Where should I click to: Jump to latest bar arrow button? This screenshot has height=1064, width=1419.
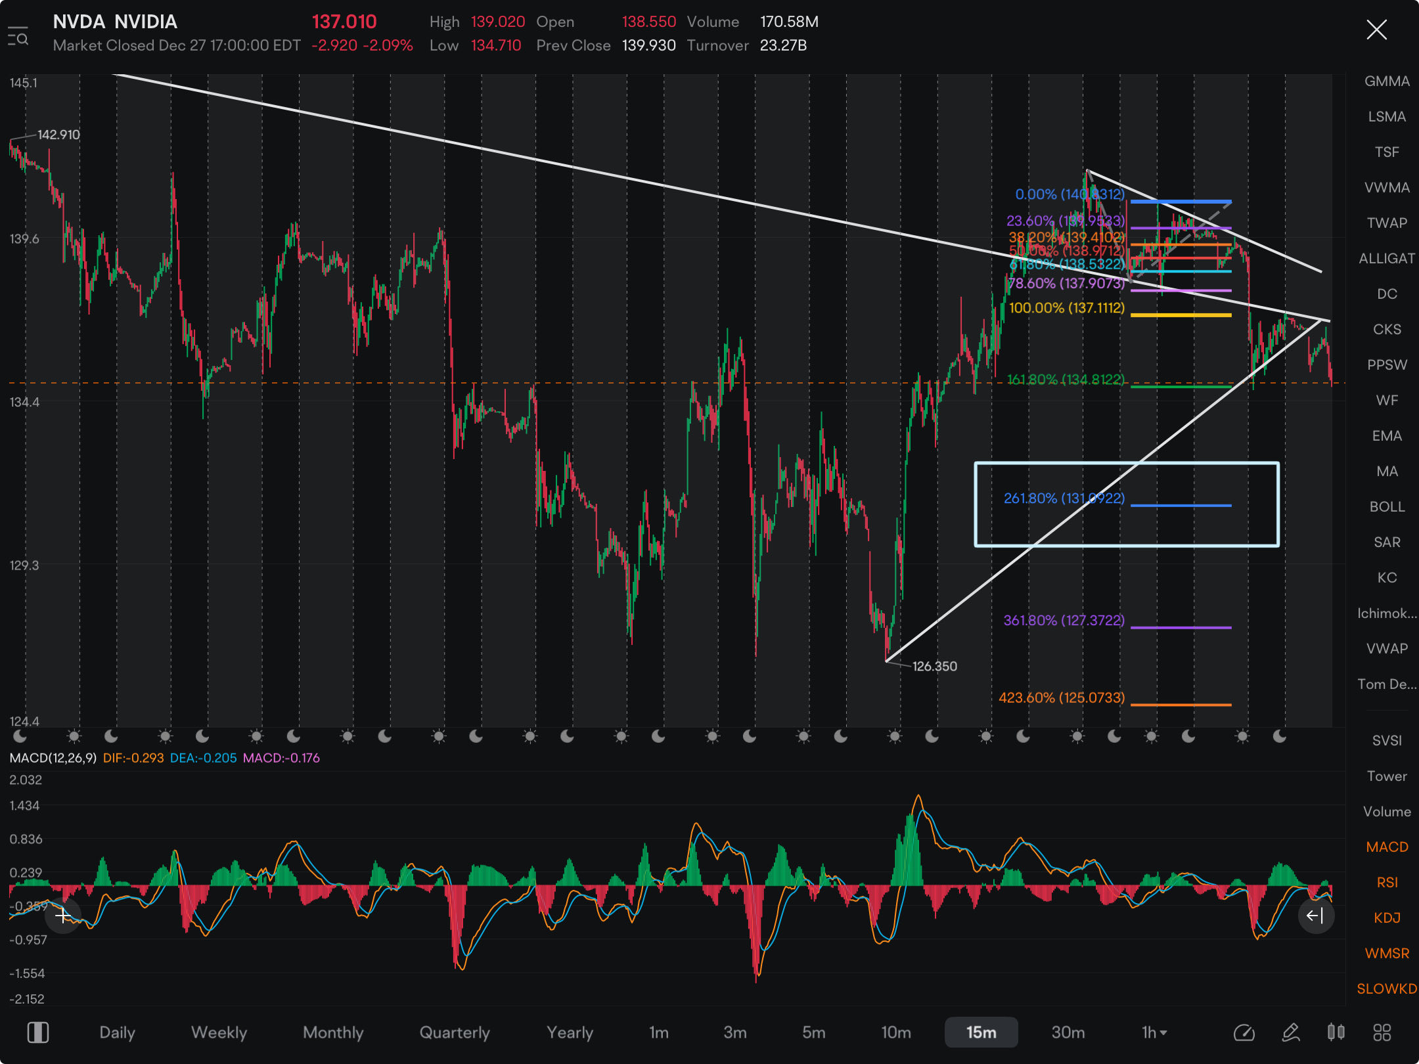click(1315, 916)
